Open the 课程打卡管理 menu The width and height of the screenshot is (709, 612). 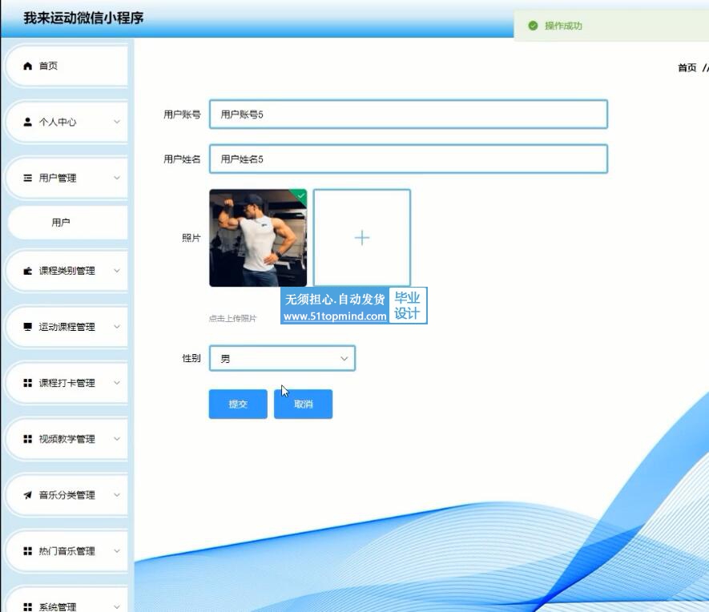point(67,383)
